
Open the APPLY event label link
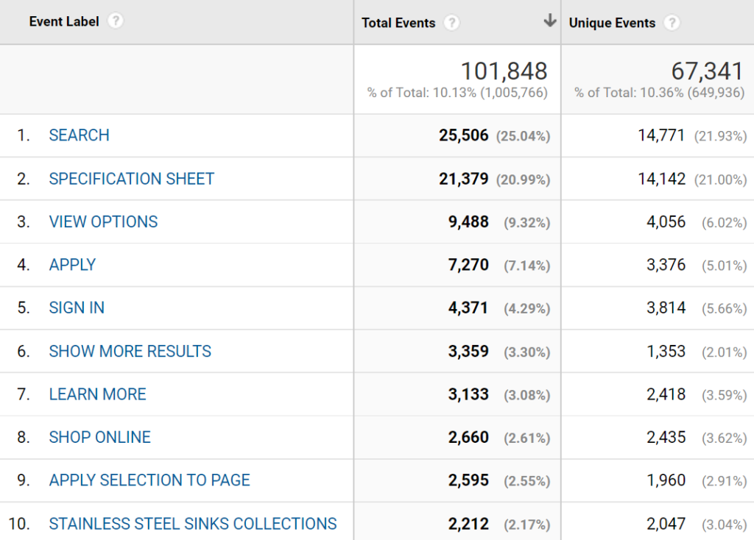click(x=73, y=265)
